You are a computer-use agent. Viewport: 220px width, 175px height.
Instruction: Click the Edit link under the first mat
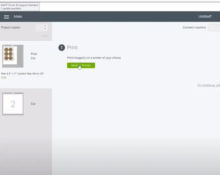[3, 78]
